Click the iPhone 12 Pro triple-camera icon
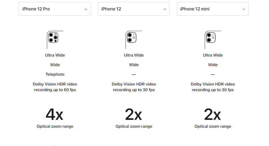Viewport: 269px width, 146px height. point(53,38)
